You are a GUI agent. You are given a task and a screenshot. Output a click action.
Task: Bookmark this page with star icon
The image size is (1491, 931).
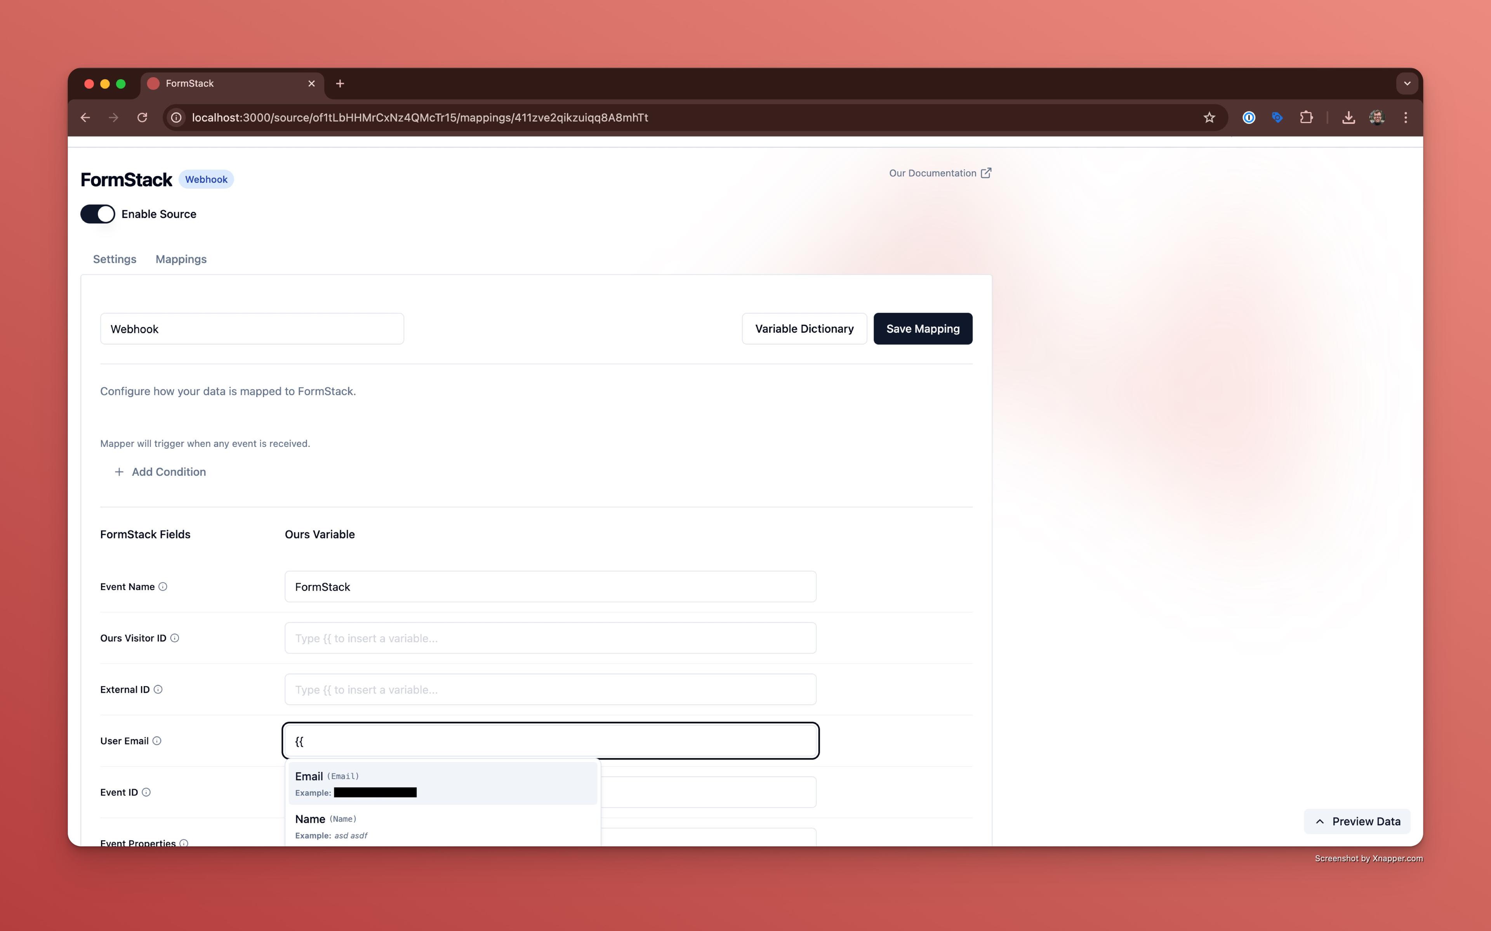pos(1209,118)
